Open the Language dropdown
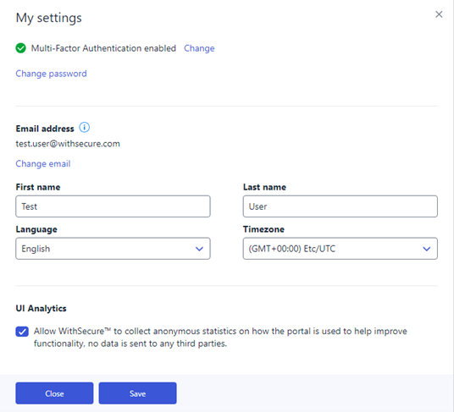454x412 pixels. (113, 249)
